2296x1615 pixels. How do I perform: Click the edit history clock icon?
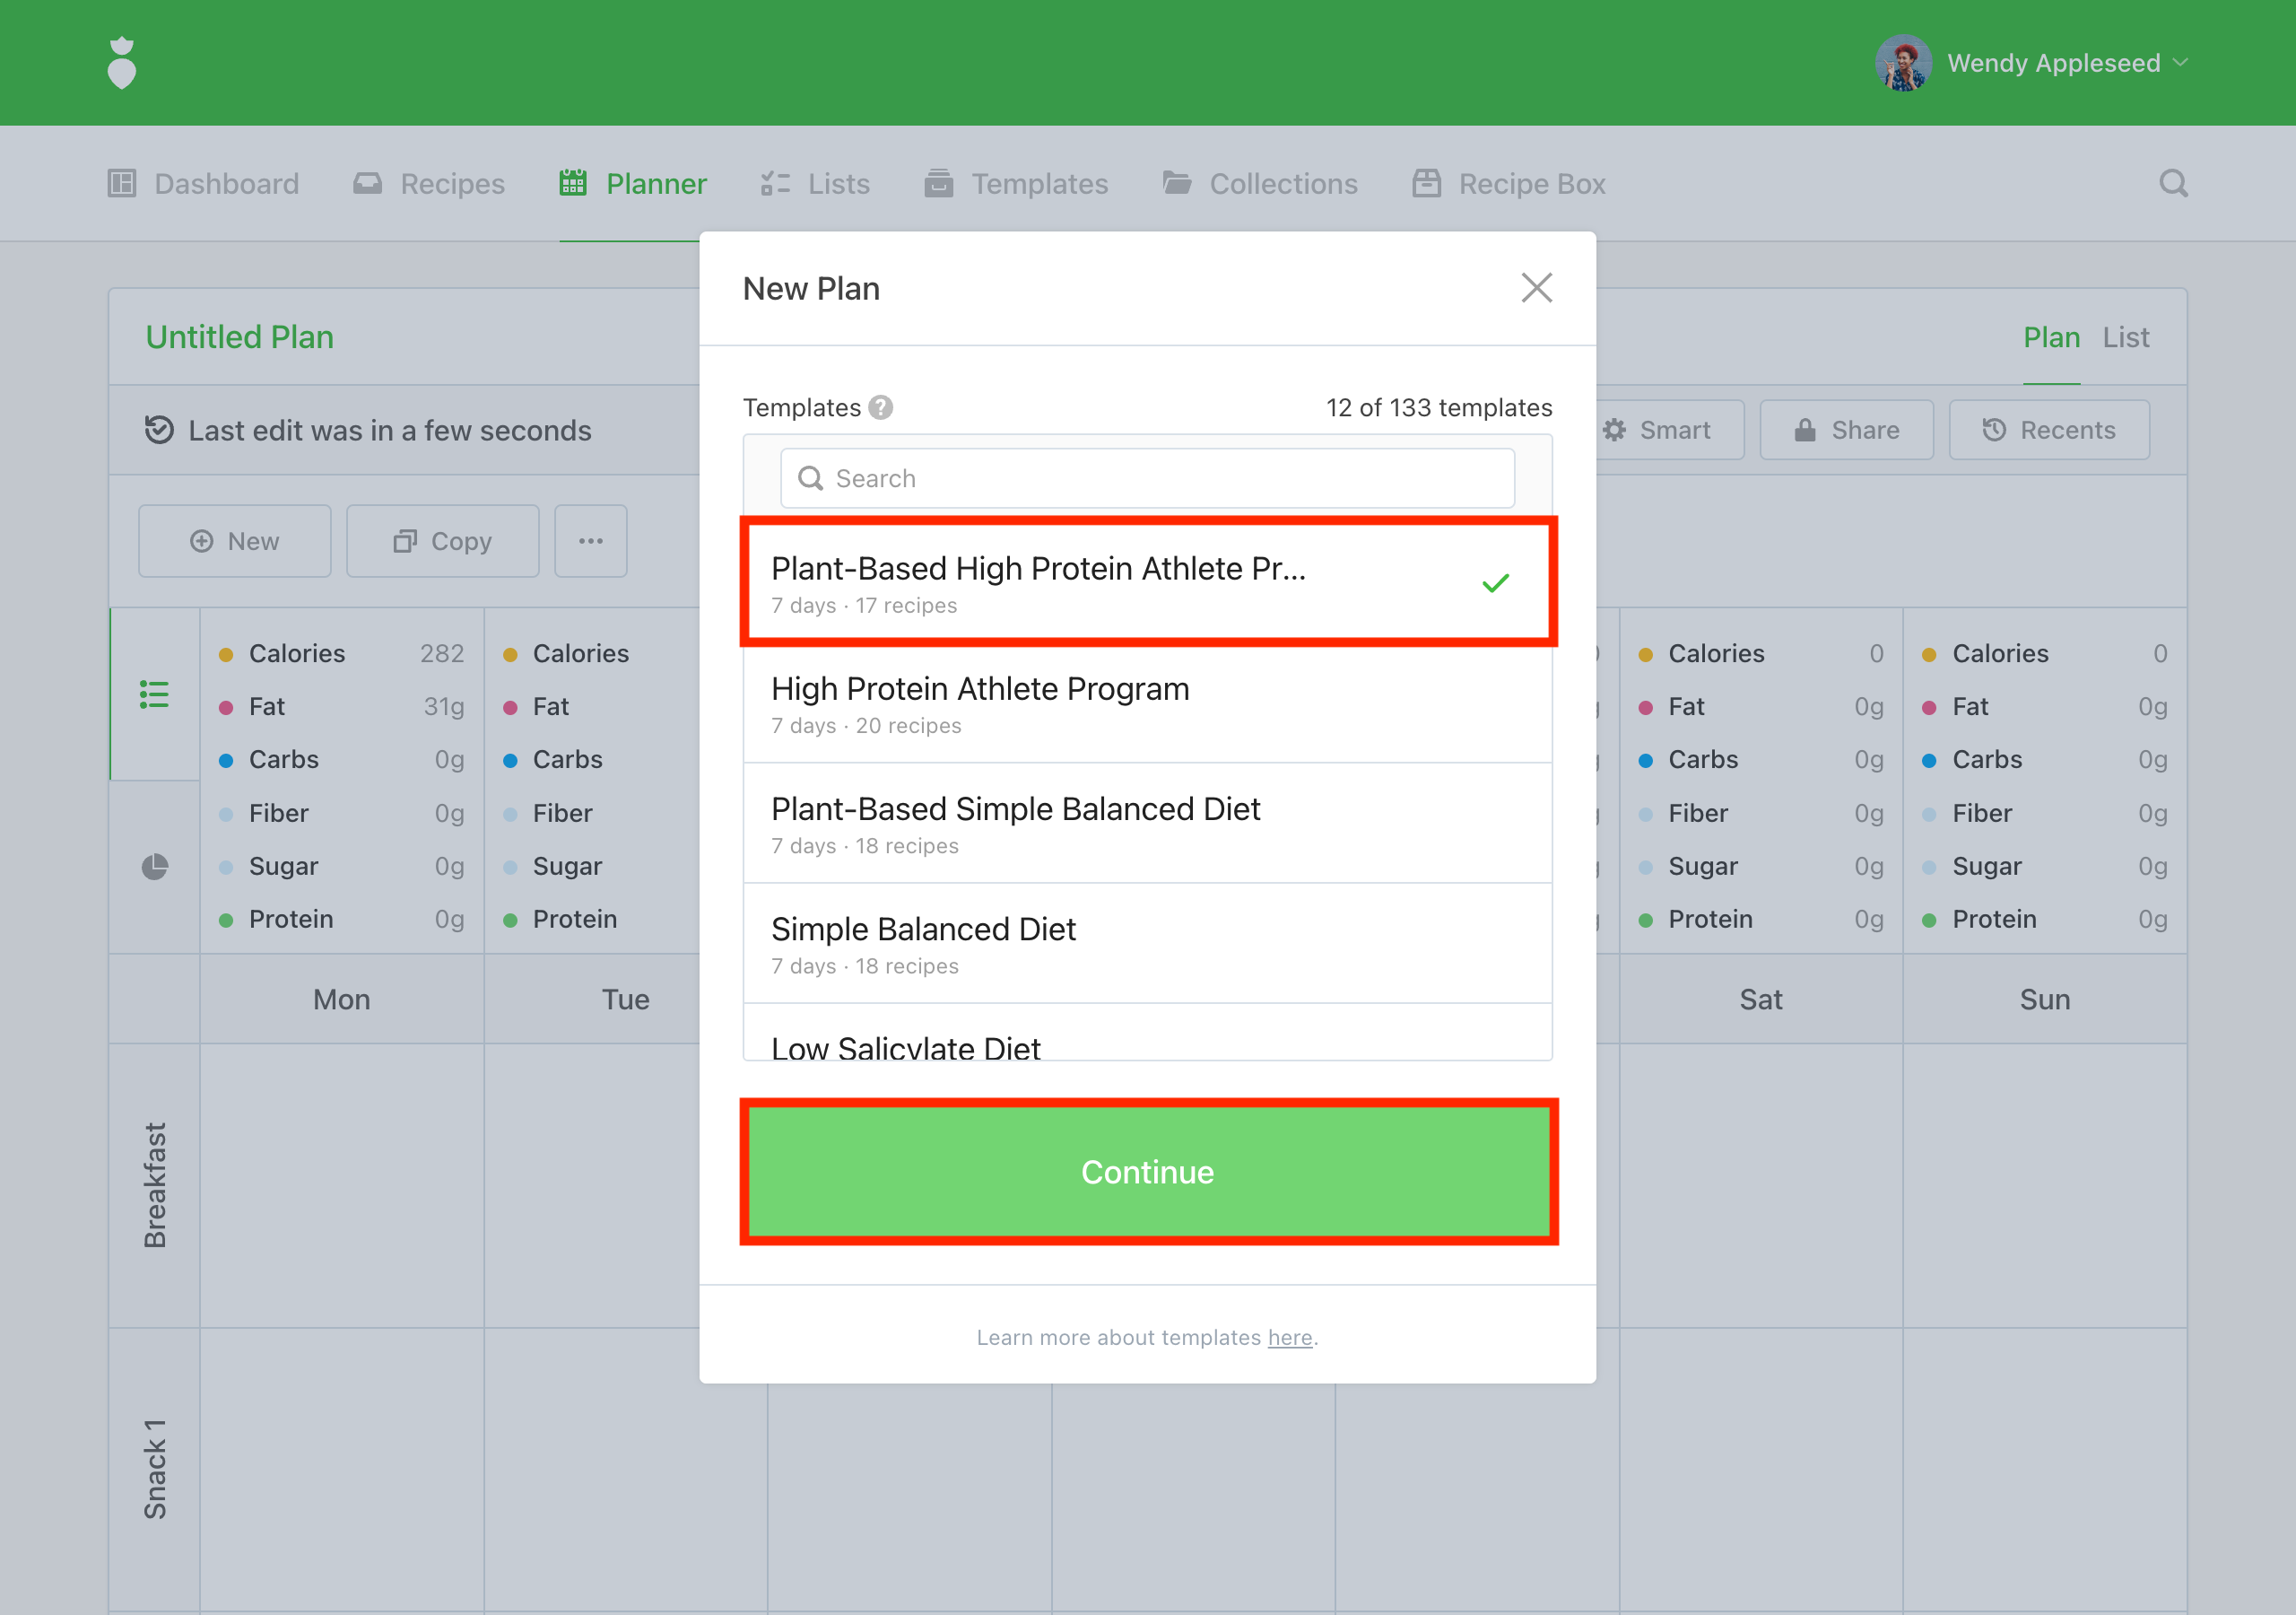click(159, 431)
